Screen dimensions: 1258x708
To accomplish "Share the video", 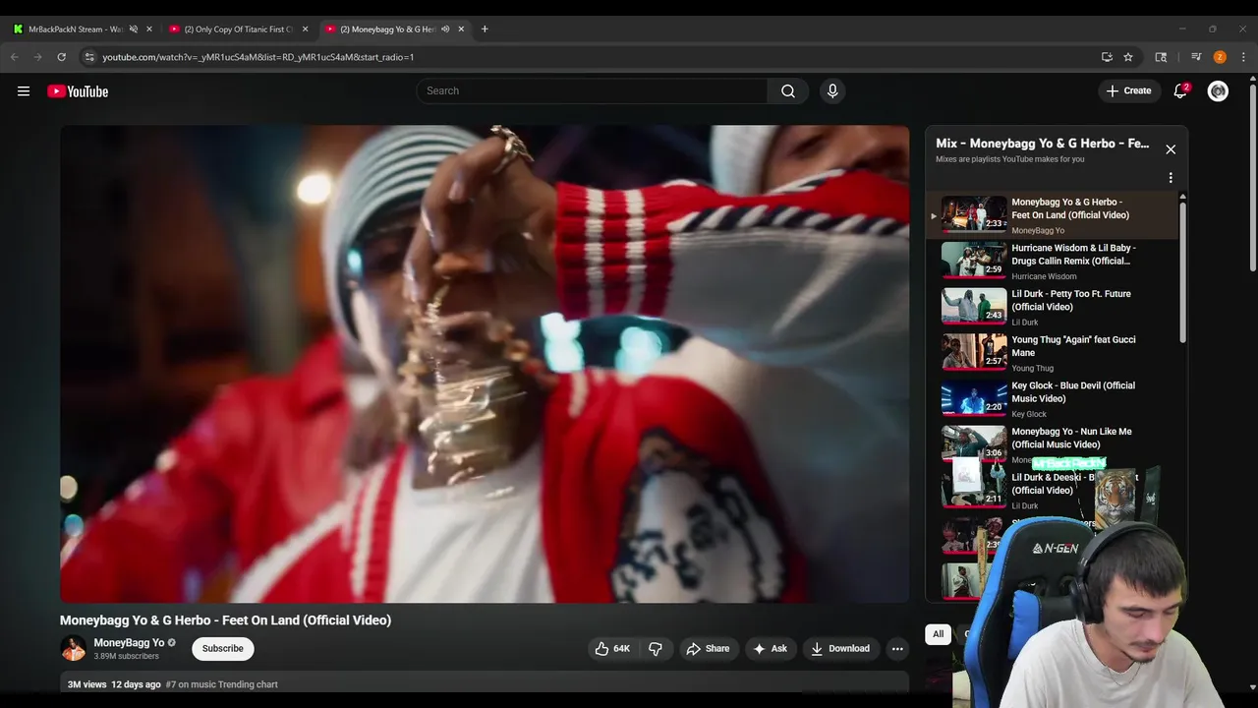I will click(708, 649).
